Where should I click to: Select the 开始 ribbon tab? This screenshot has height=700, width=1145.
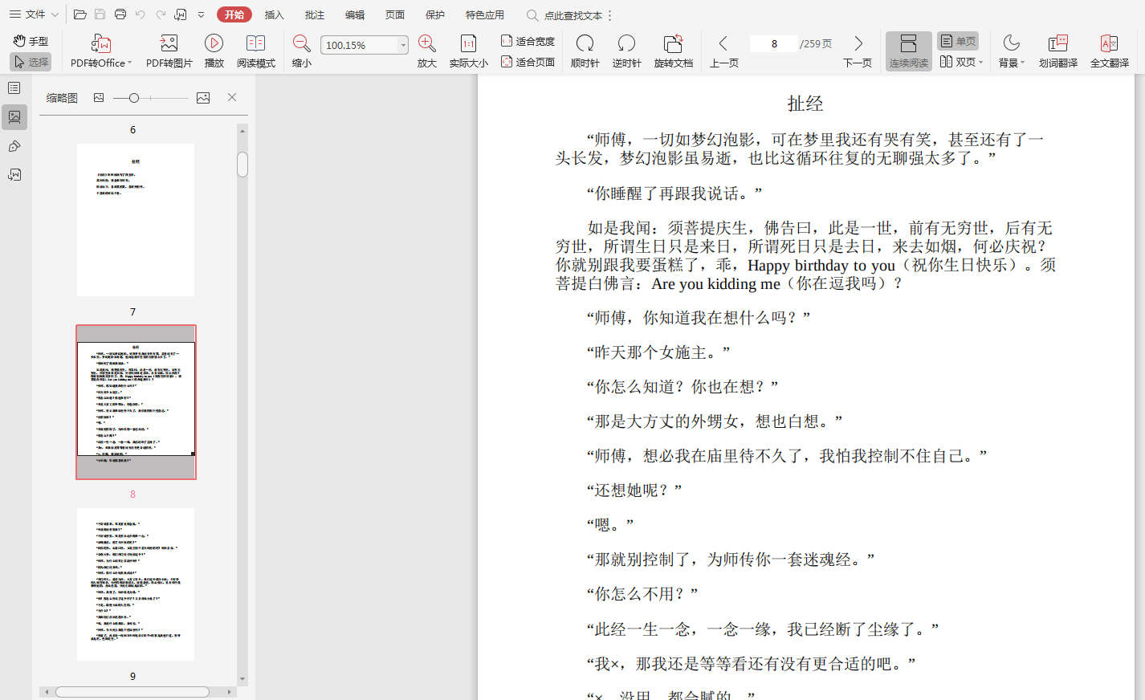tap(234, 14)
